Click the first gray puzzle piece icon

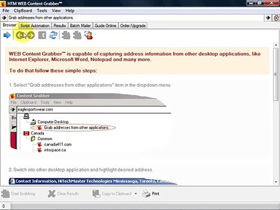click(x=66, y=35)
